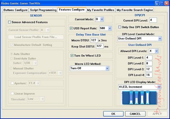The image size is (170, 119).
Task: Click the CANCEL button
Action: (135, 114)
